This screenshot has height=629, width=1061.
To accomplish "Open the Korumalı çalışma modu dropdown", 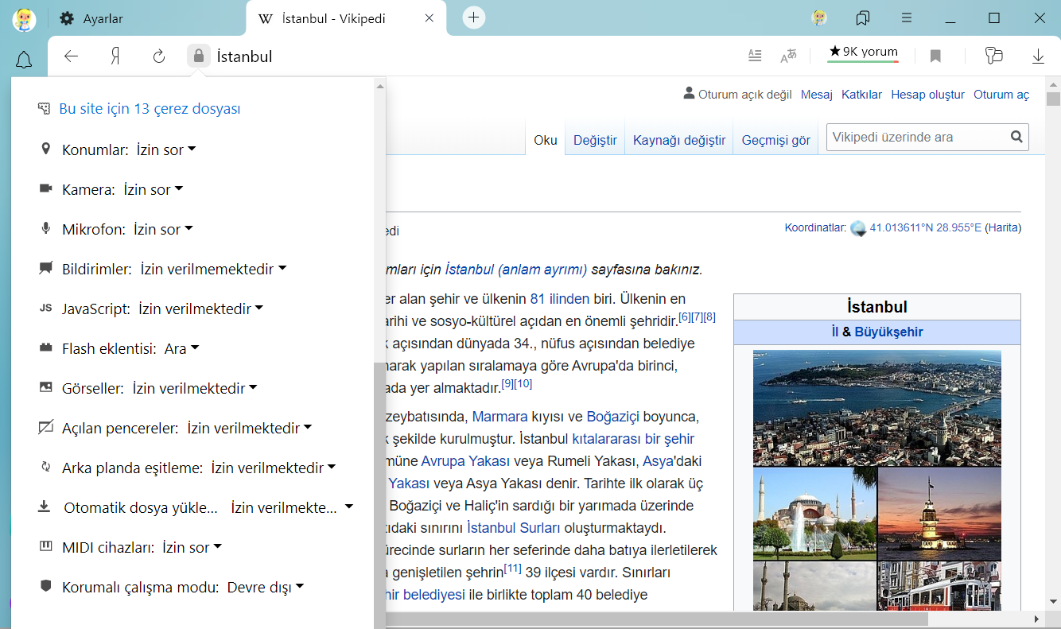I will tap(266, 587).
